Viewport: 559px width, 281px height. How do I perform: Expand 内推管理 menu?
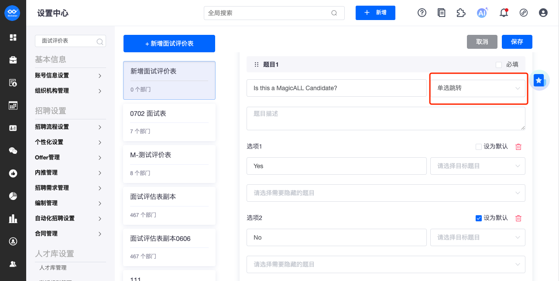click(70, 173)
